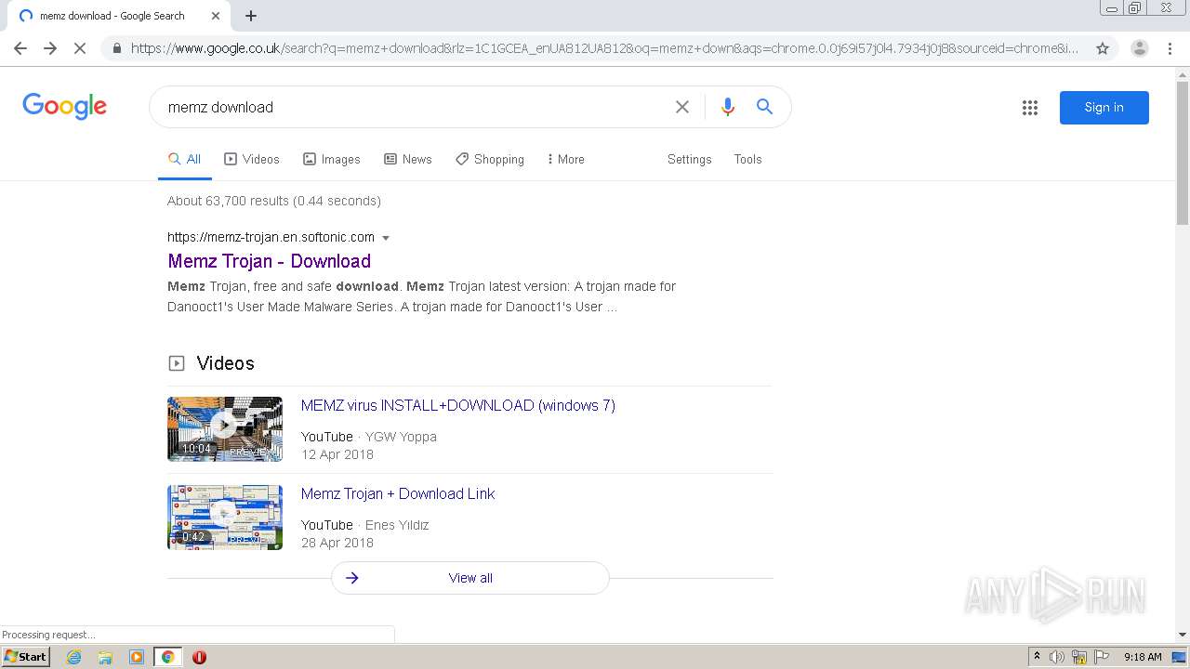
Task: Open the volume speaker tray icon
Action: point(1057,657)
